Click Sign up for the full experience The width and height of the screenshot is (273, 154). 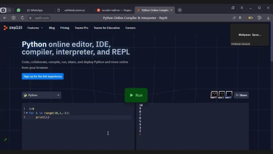pos(43,76)
